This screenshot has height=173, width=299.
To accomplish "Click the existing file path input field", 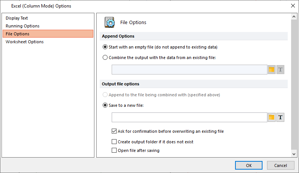I will (189, 70).
